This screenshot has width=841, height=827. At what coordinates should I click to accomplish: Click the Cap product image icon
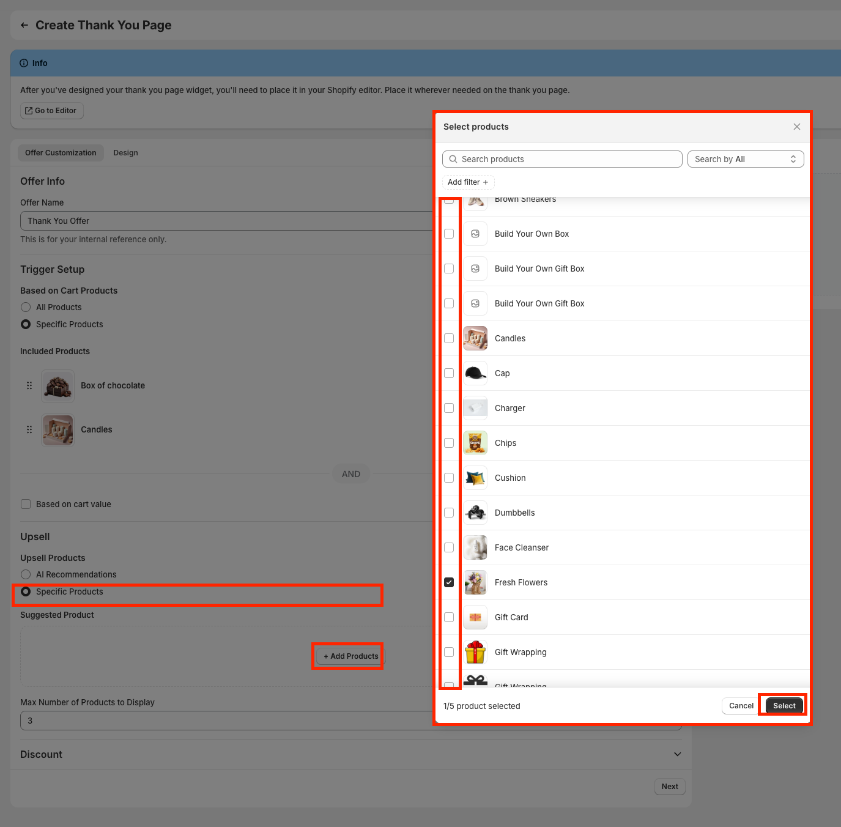point(475,373)
